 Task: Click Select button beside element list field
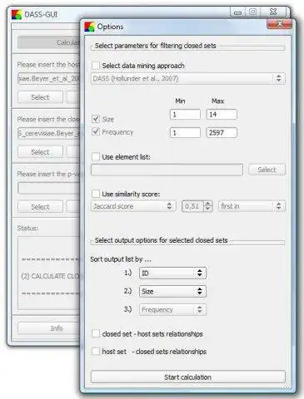click(267, 170)
